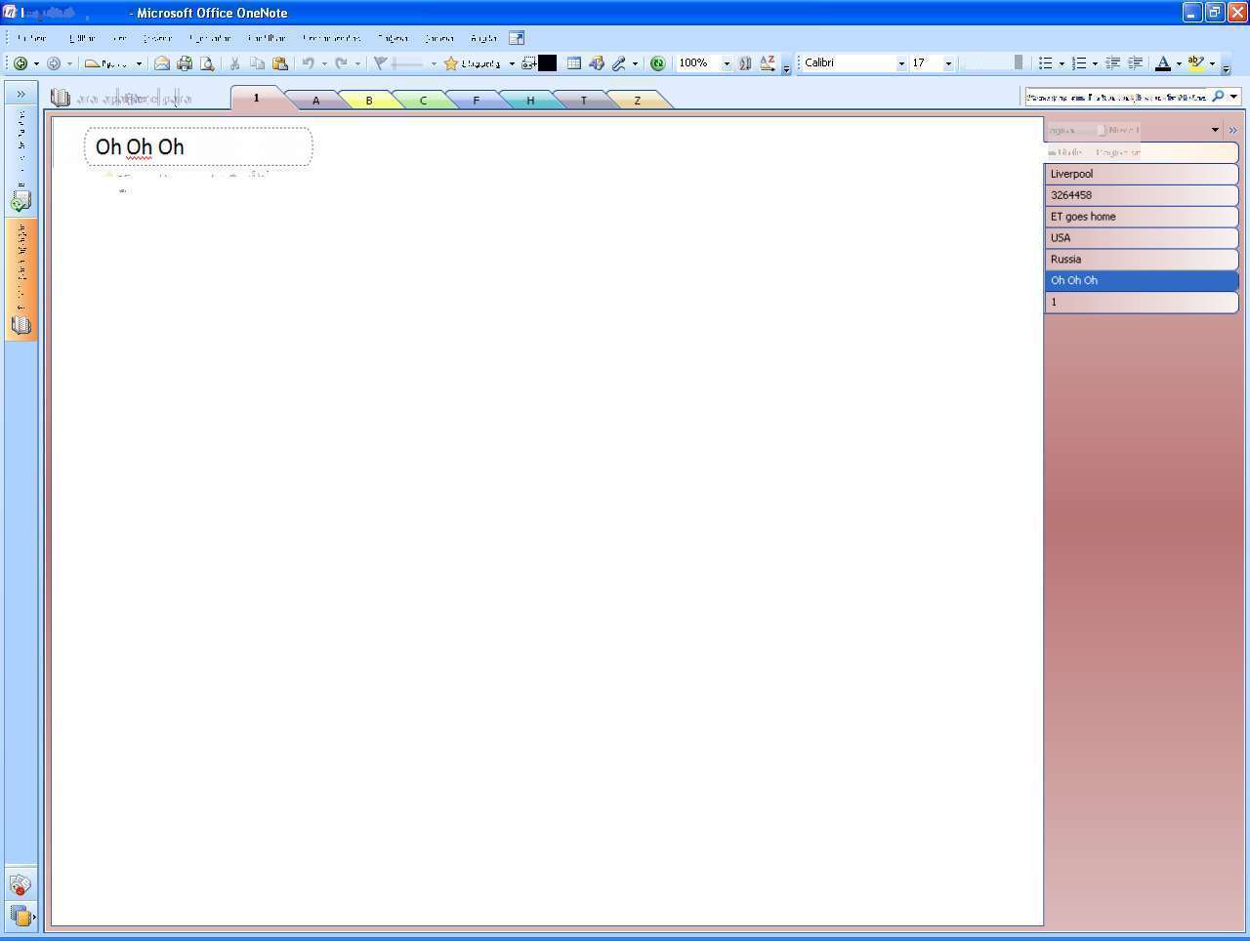Click the decrease indent icon
Image resolution: width=1250 pixels, height=941 pixels.
[1112, 63]
